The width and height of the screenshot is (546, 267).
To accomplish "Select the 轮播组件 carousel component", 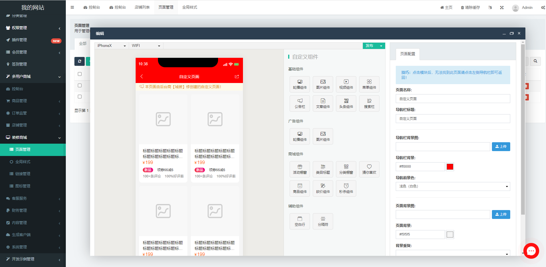I will click(300, 84).
